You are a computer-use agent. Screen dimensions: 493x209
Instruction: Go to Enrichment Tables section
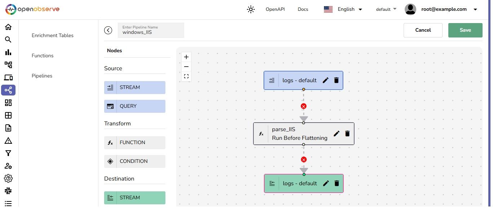(53, 35)
